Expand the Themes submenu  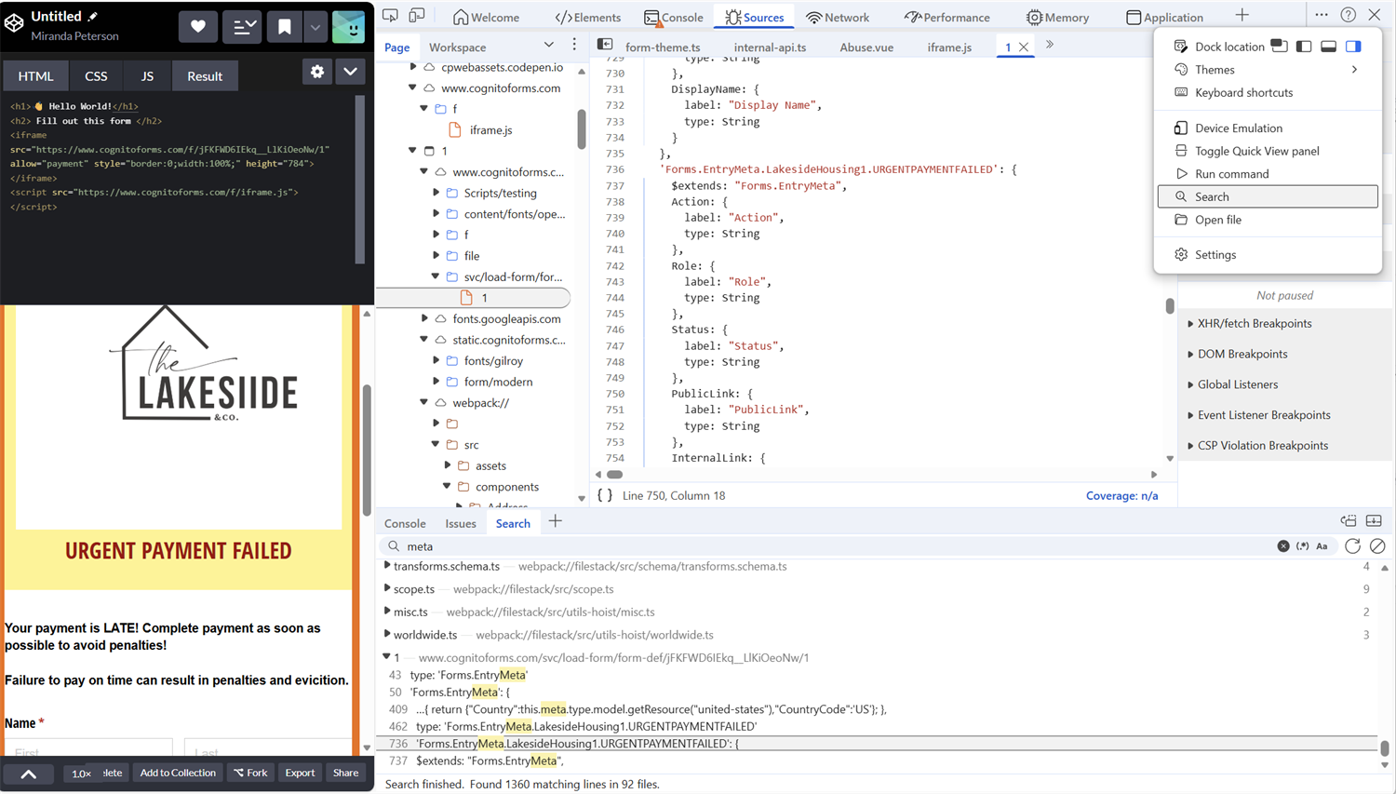[1213, 69]
